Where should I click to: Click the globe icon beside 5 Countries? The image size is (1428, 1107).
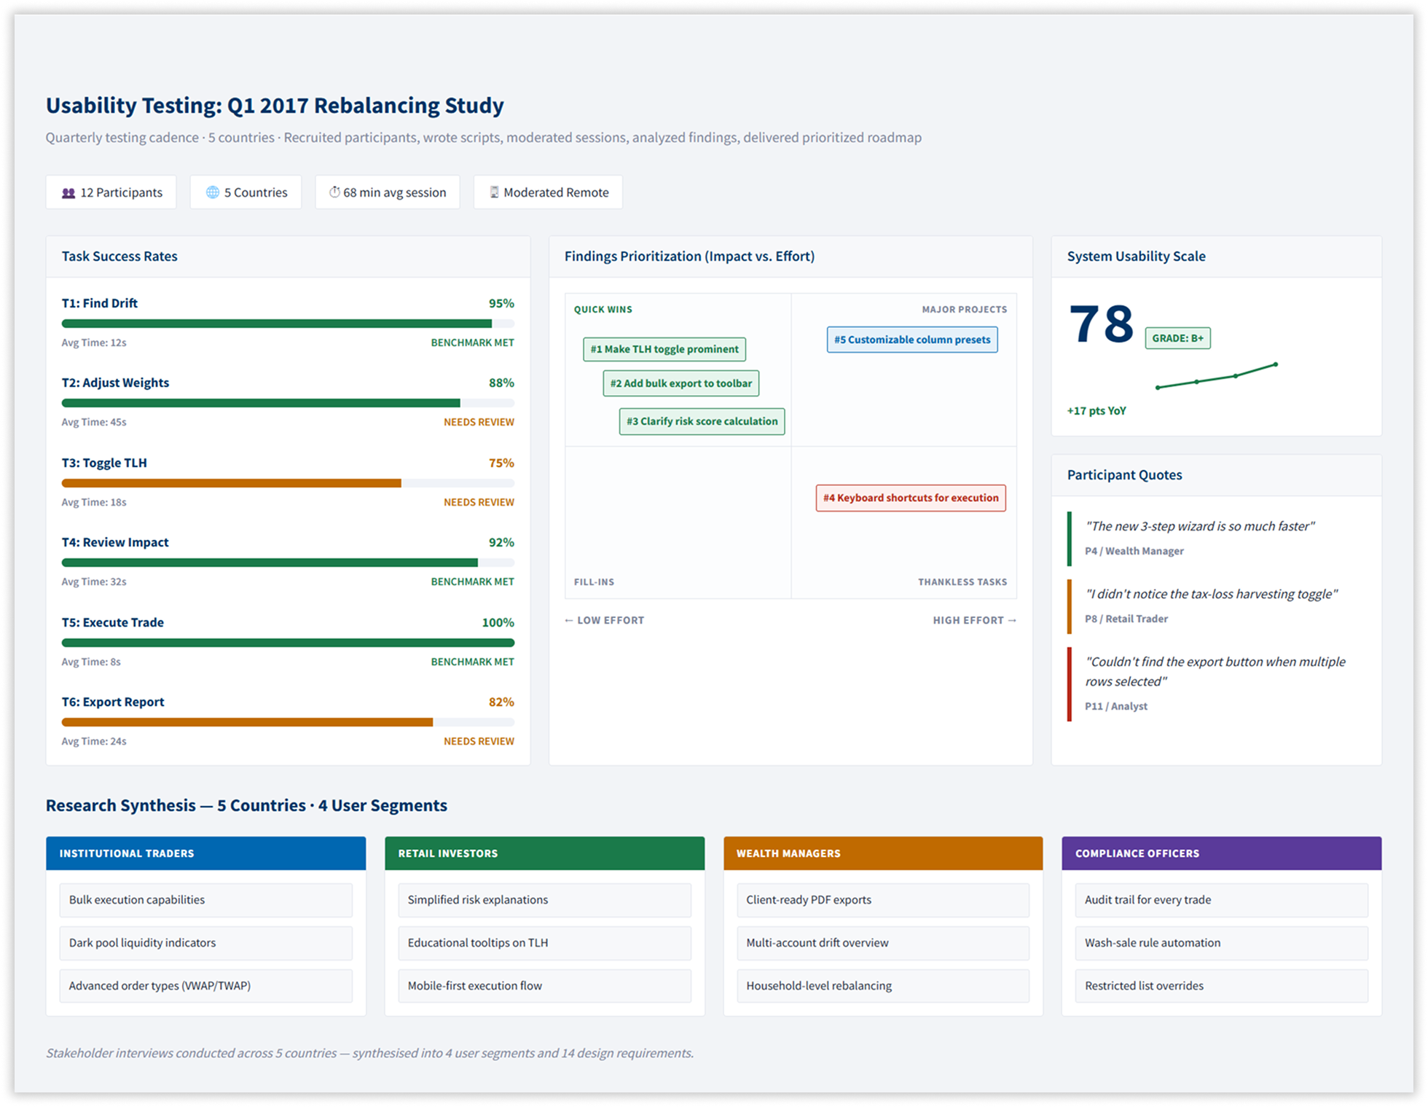(212, 192)
